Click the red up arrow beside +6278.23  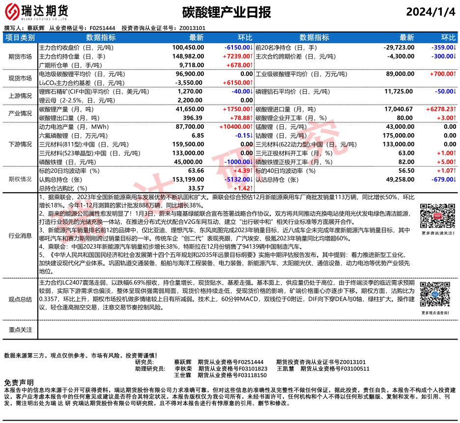(455, 109)
